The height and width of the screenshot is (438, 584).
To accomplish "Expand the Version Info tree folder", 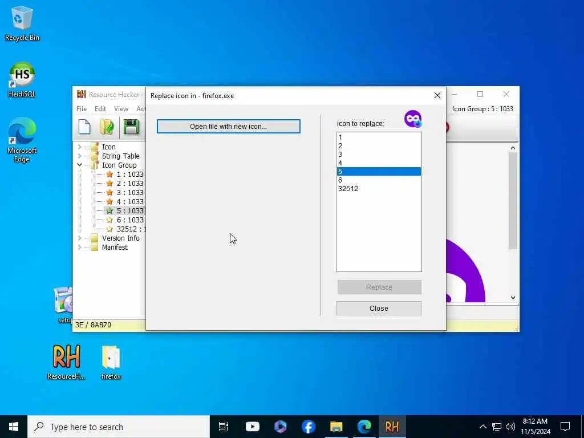I will (x=79, y=238).
